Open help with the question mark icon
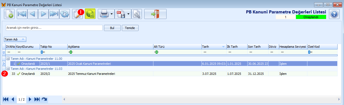This screenshot has height=105, width=344. click(334, 14)
